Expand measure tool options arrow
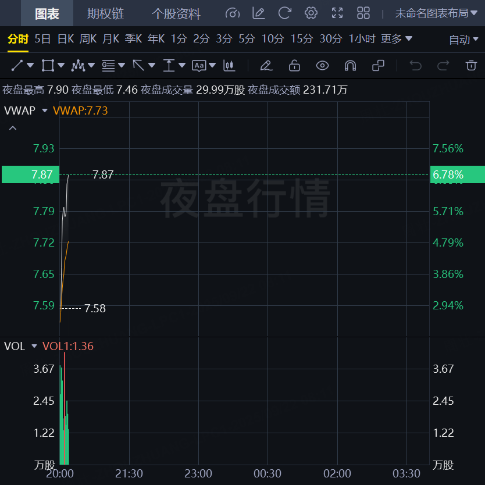The image size is (485, 485). 182,65
